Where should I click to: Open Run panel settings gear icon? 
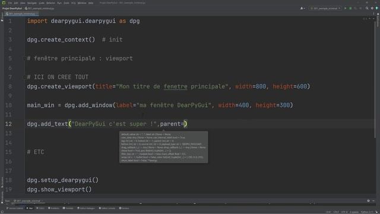pyautogui.click(x=368, y=201)
